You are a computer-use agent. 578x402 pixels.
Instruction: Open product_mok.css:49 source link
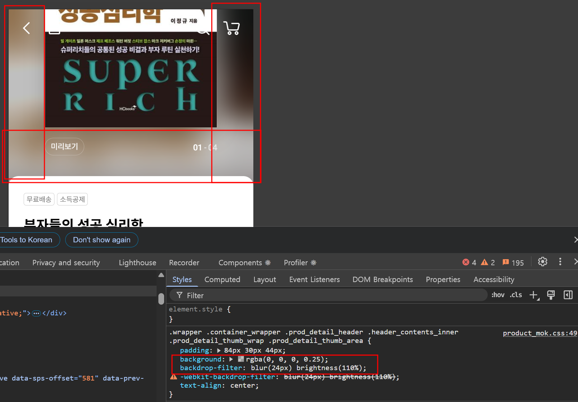tap(540, 333)
